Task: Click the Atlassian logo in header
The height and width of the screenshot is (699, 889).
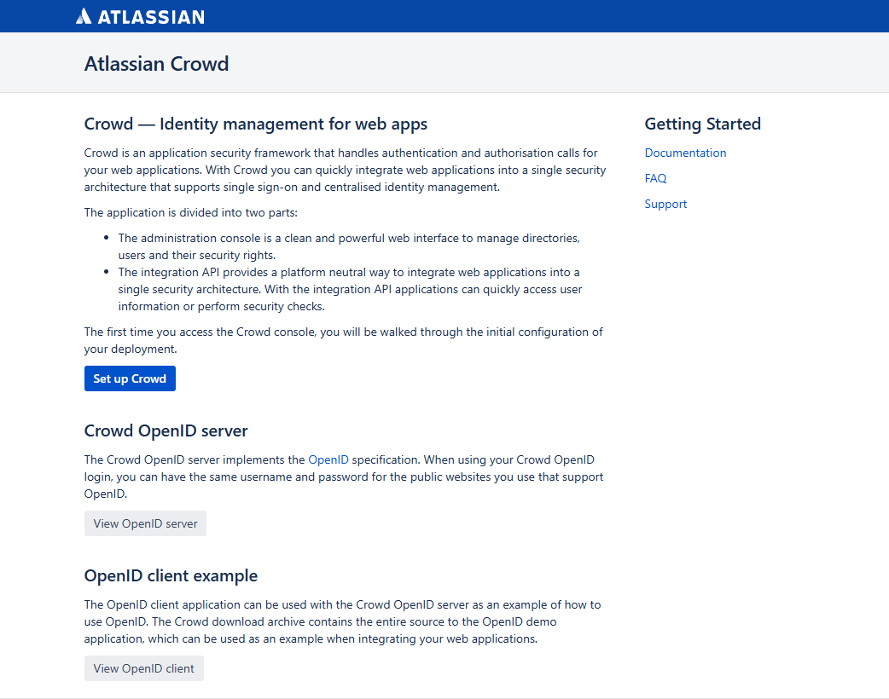Action: point(140,16)
